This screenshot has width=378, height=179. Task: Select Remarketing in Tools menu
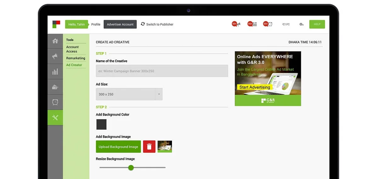click(76, 58)
